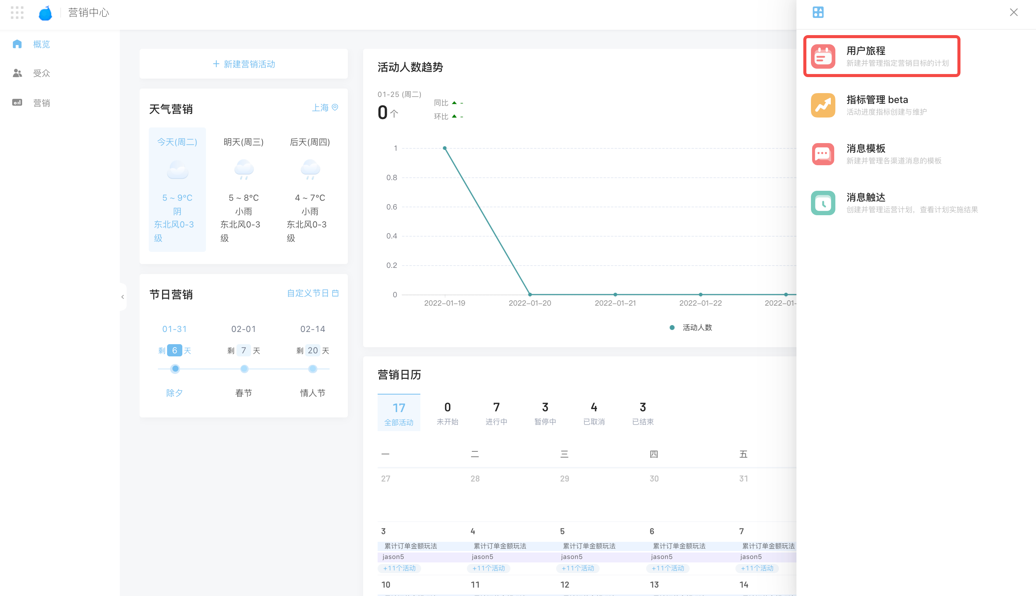Open the 消息触达 clock icon
This screenshot has height=596, width=1036.
[822, 203]
